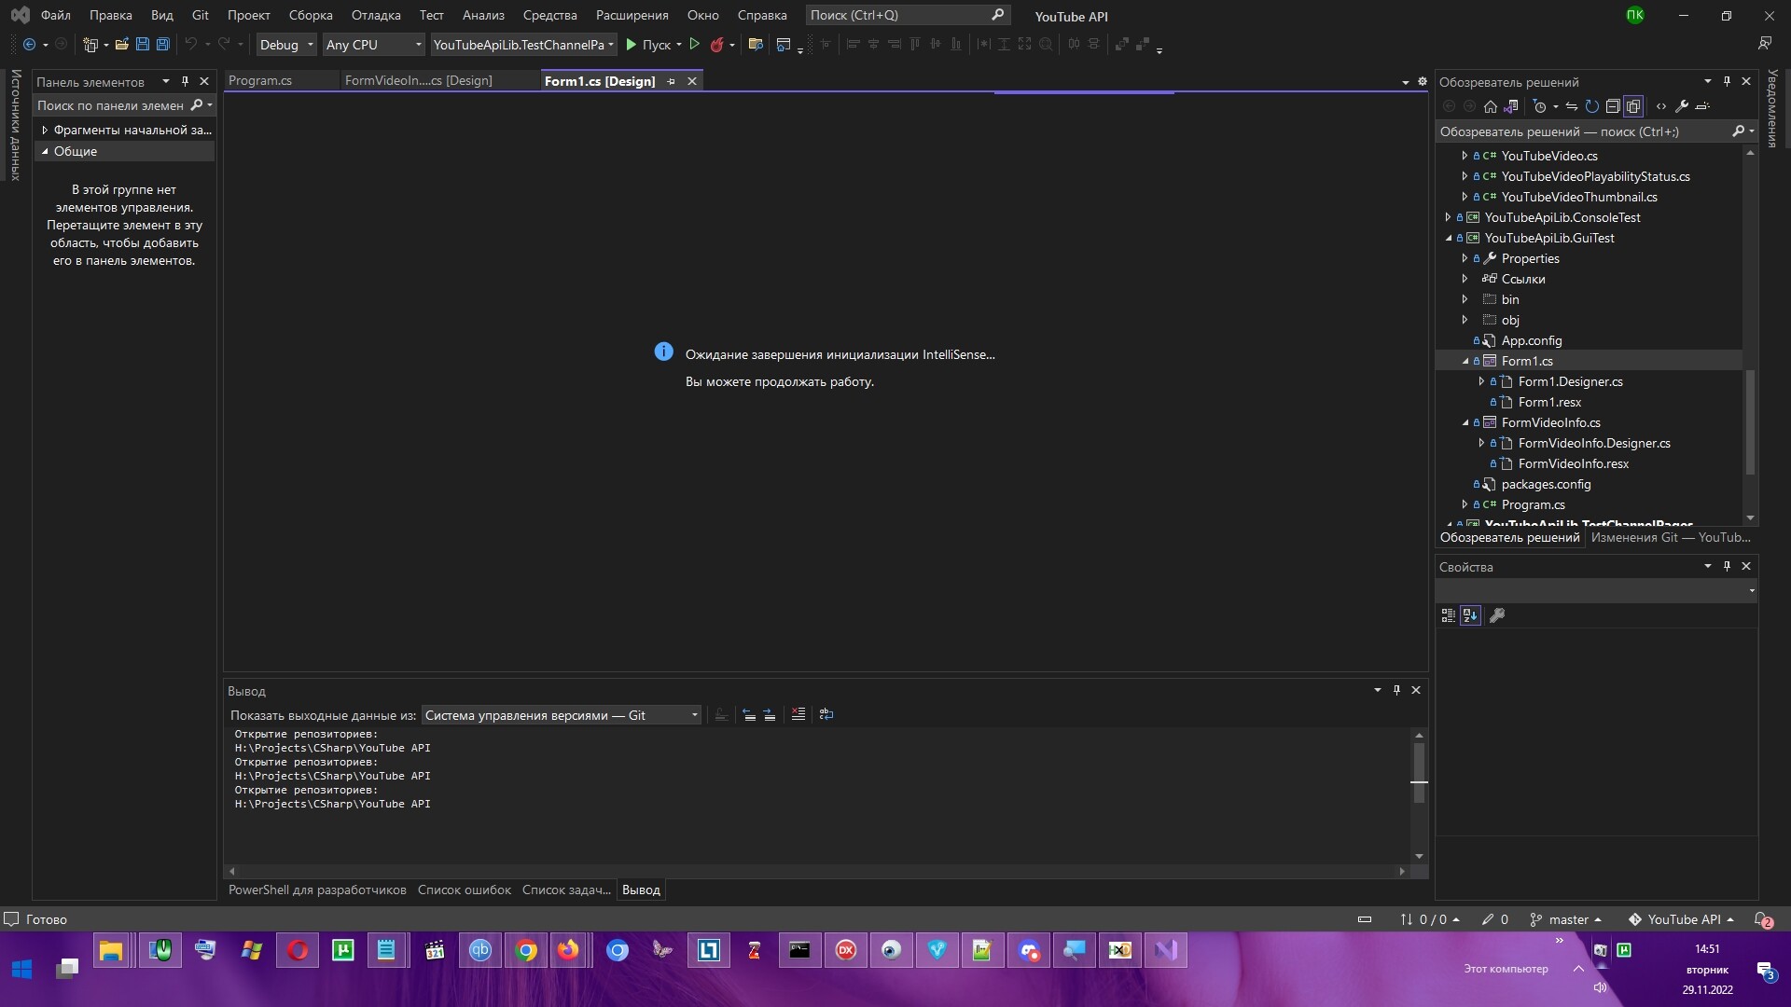This screenshot has height=1007, width=1791.
Task: Start without debugging using outlined play icon
Action: 694,44
